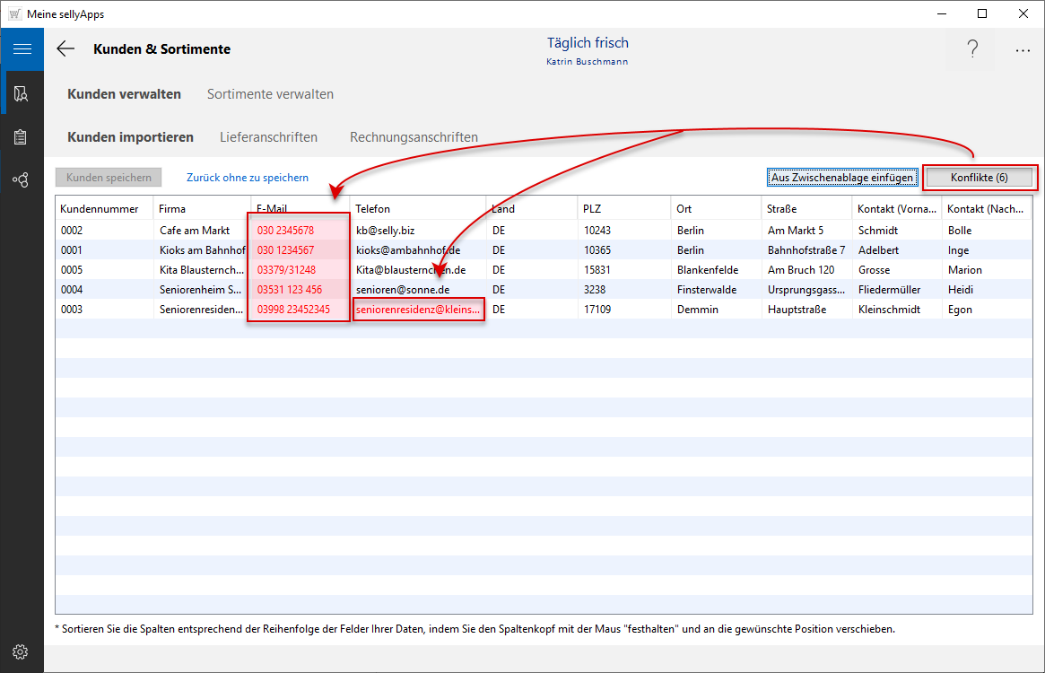Click the back arrow icon
This screenshot has height=673, width=1045.
(x=65, y=49)
